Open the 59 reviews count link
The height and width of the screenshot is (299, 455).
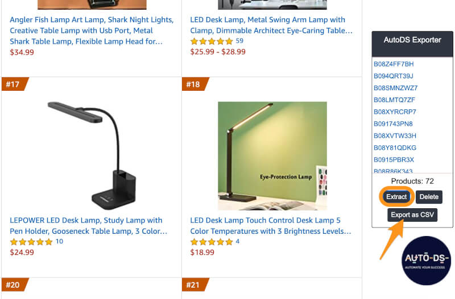[x=239, y=41]
